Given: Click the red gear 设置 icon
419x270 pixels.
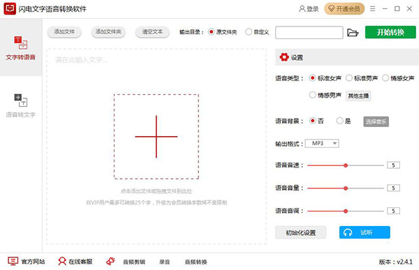Looking at the screenshot, I should 284,57.
